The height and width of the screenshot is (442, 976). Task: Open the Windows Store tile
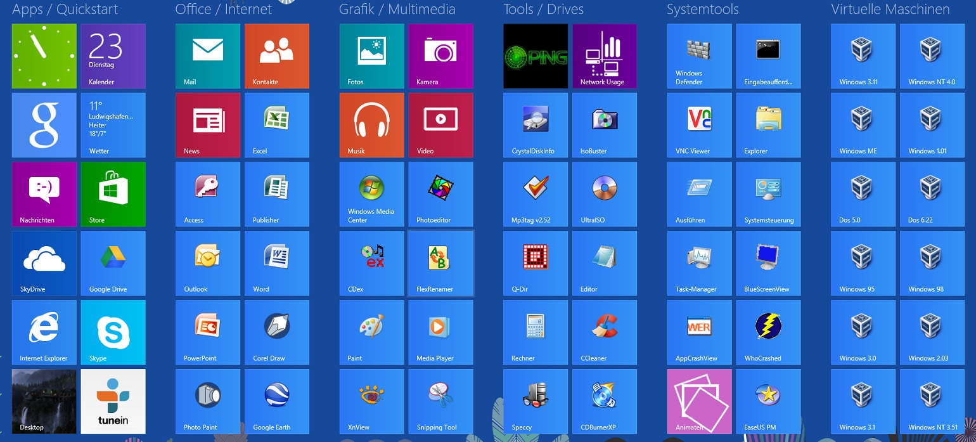click(x=113, y=194)
